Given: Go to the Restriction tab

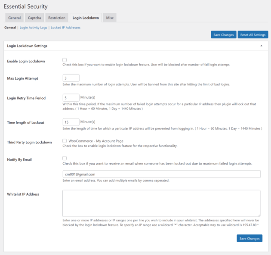Looking at the screenshot, I should point(57,18).
